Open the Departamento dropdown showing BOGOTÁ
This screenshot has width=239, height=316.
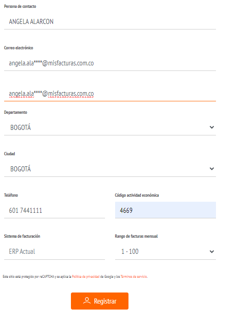pos(110,127)
